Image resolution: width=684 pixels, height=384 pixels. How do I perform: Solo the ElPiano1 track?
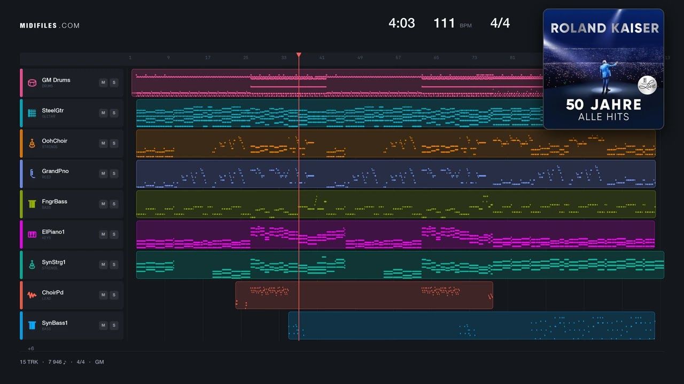113,235
